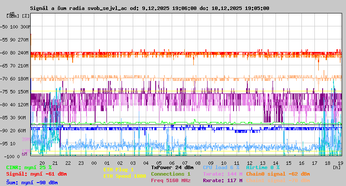
Task: Click the 00 midnight mark on time axis
Action: coord(94,163)
